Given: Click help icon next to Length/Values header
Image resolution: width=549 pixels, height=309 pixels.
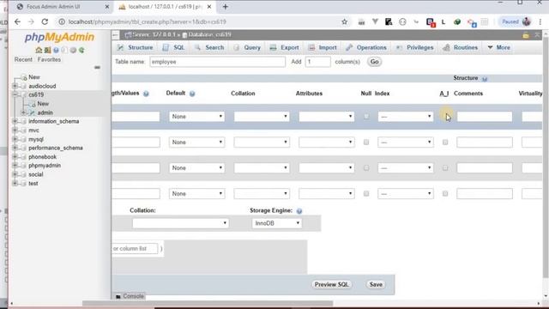Looking at the screenshot, I should [146, 94].
